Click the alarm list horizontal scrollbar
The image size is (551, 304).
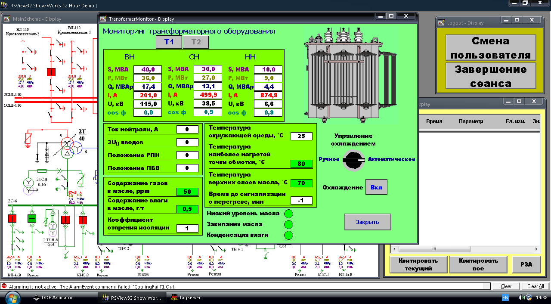(465, 249)
